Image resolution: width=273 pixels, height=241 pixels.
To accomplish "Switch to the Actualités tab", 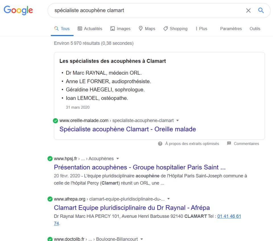I will pos(90,29).
